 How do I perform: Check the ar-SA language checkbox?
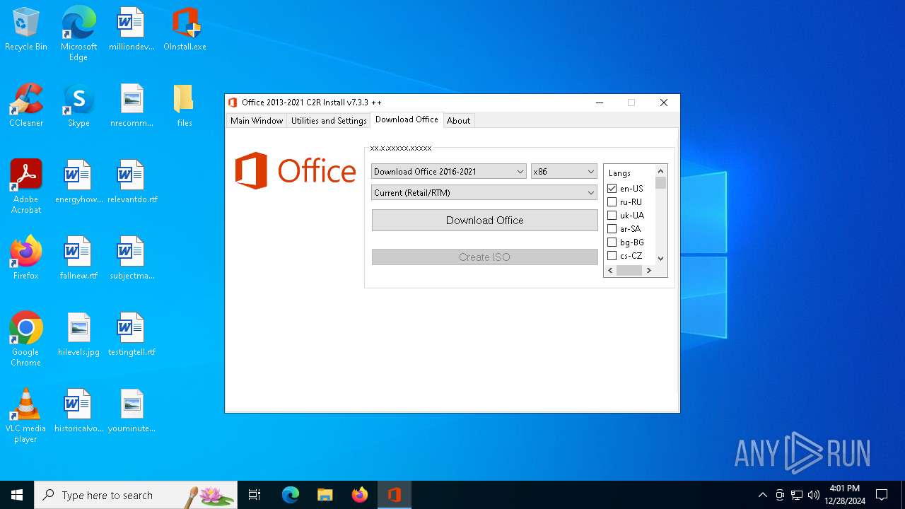point(612,229)
